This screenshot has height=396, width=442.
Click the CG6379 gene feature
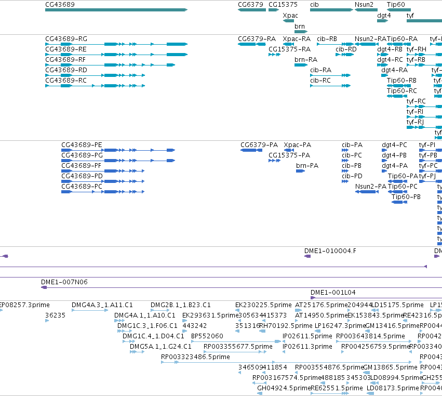tap(252, 10)
